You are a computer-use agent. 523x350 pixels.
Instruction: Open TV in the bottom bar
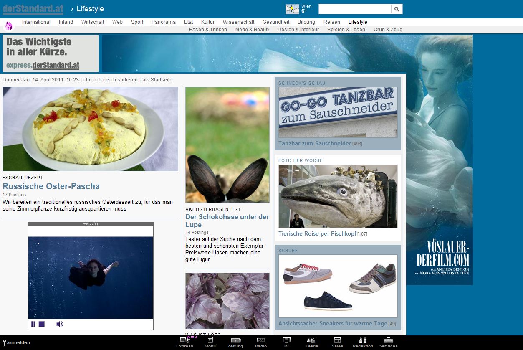286,342
